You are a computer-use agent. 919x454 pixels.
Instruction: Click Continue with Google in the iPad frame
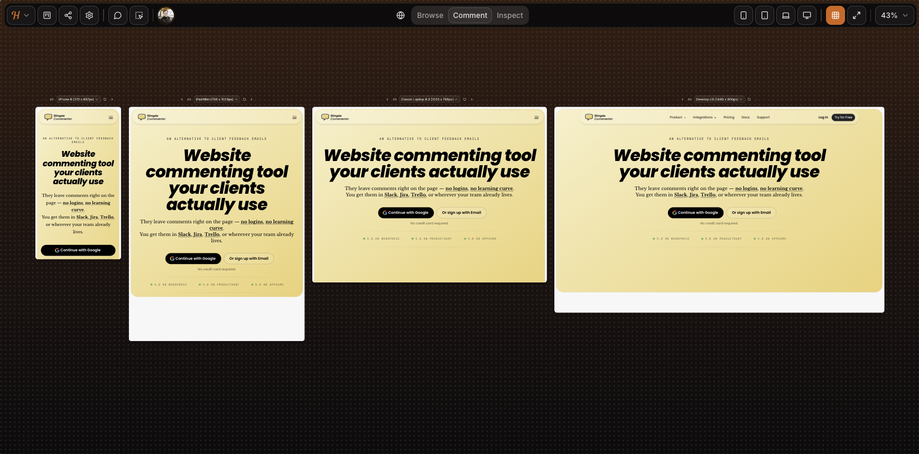point(193,258)
